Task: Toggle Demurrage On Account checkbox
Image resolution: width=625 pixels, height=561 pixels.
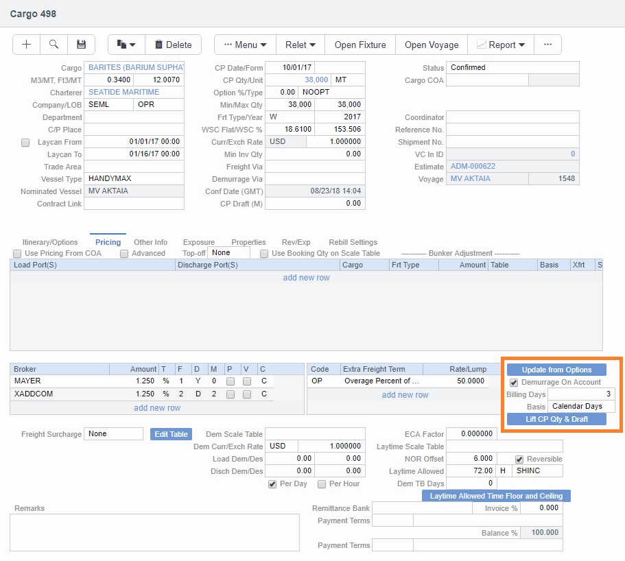Action: tap(514, 382)
